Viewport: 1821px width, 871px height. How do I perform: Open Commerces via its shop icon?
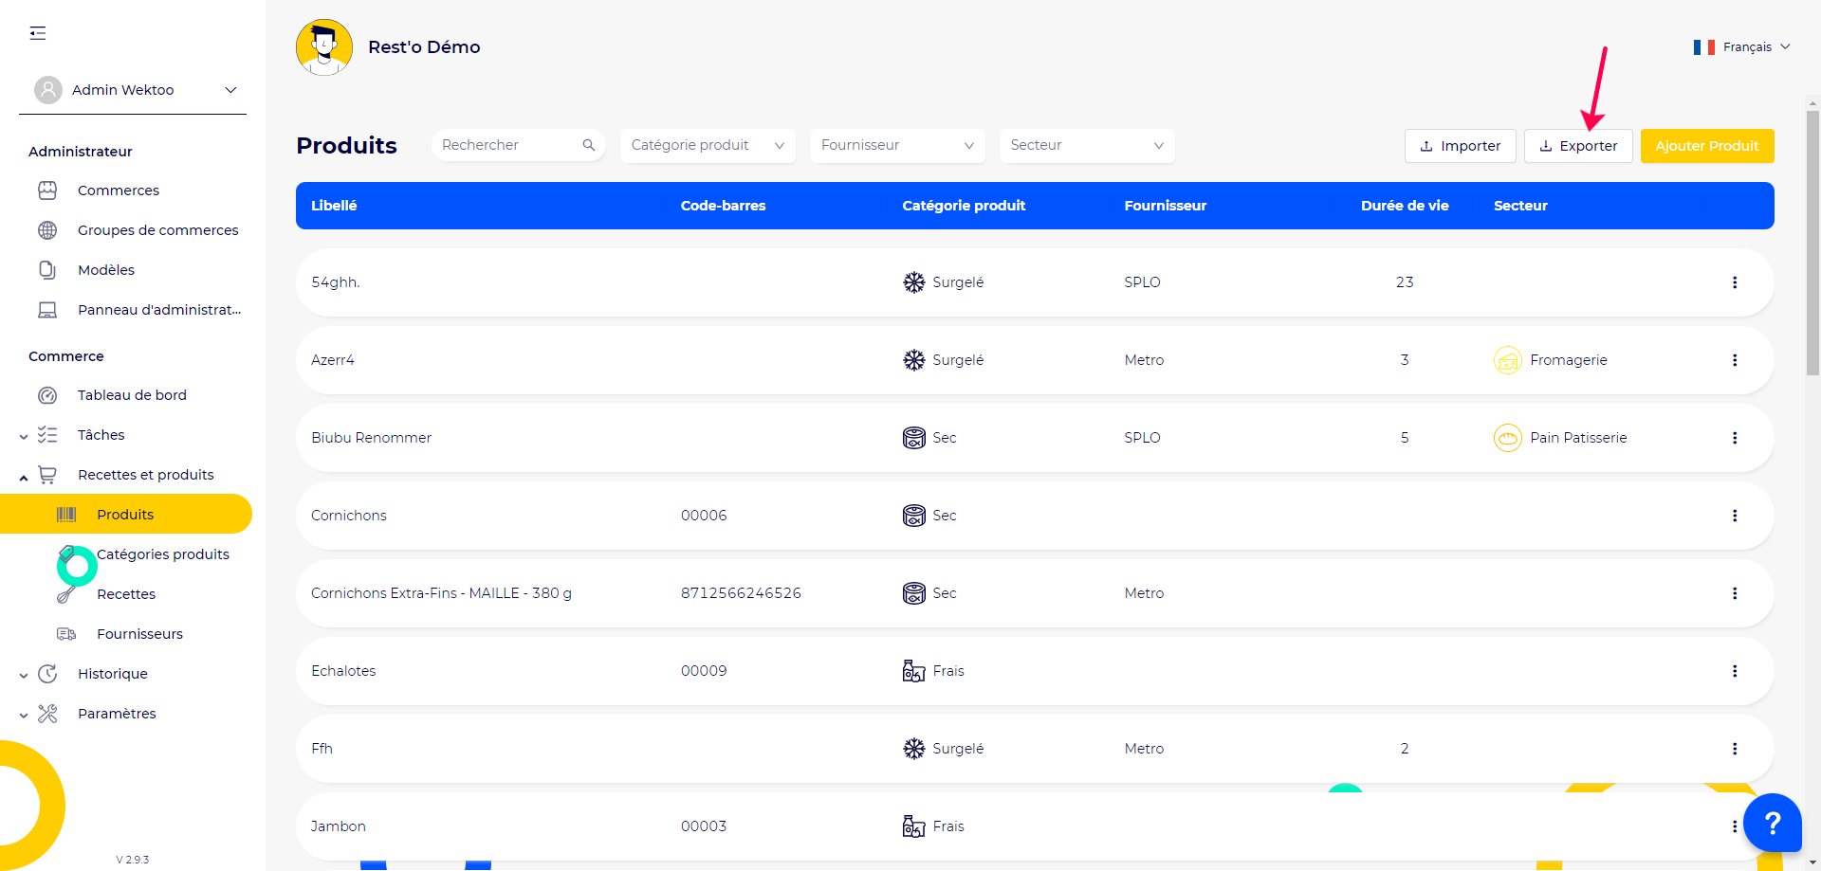coord(47,191)
